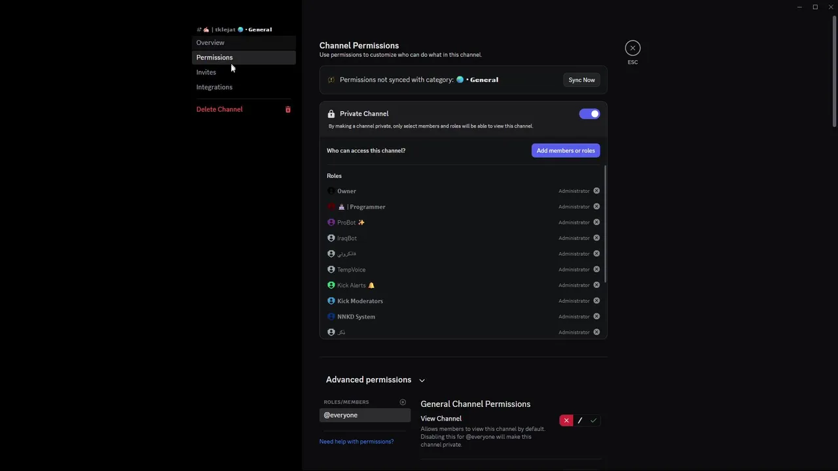Toggle the Private Channel switch off
838x471 pixels.
pyautogui.click(x=589, y=114)
